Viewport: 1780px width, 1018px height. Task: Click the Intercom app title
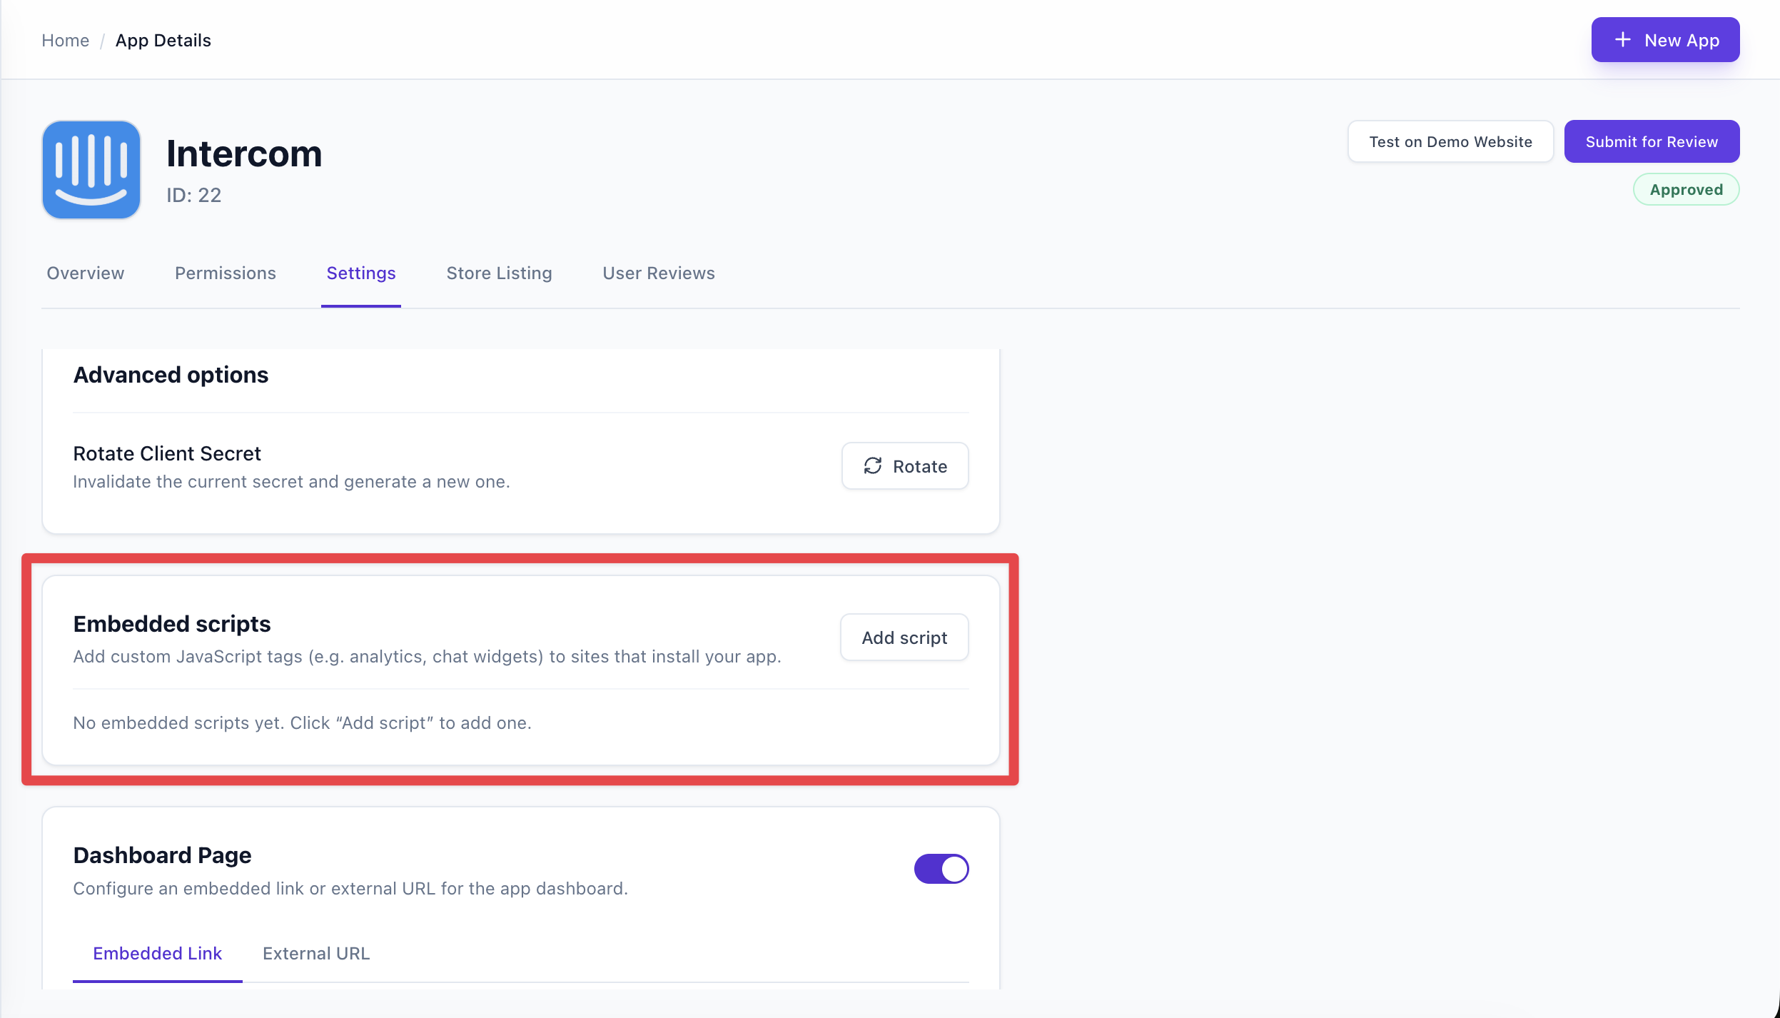tap(244, 153)
